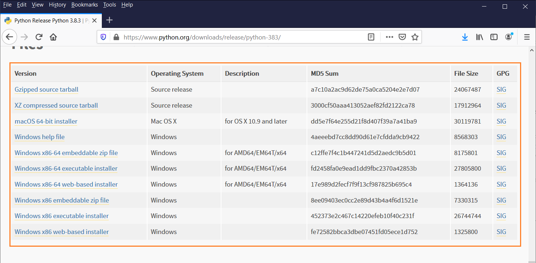
Task: Open SIG link for x86-64 embeddable zip
Action: click(501, 153)
